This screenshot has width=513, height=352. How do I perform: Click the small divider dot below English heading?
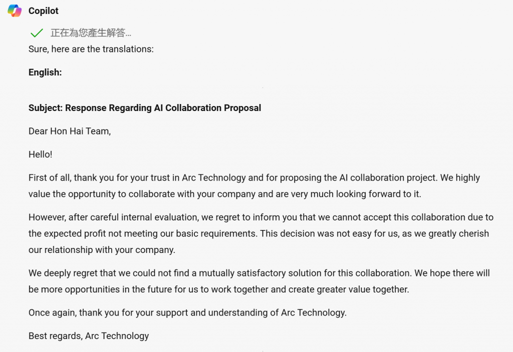(x=263, y=87)
